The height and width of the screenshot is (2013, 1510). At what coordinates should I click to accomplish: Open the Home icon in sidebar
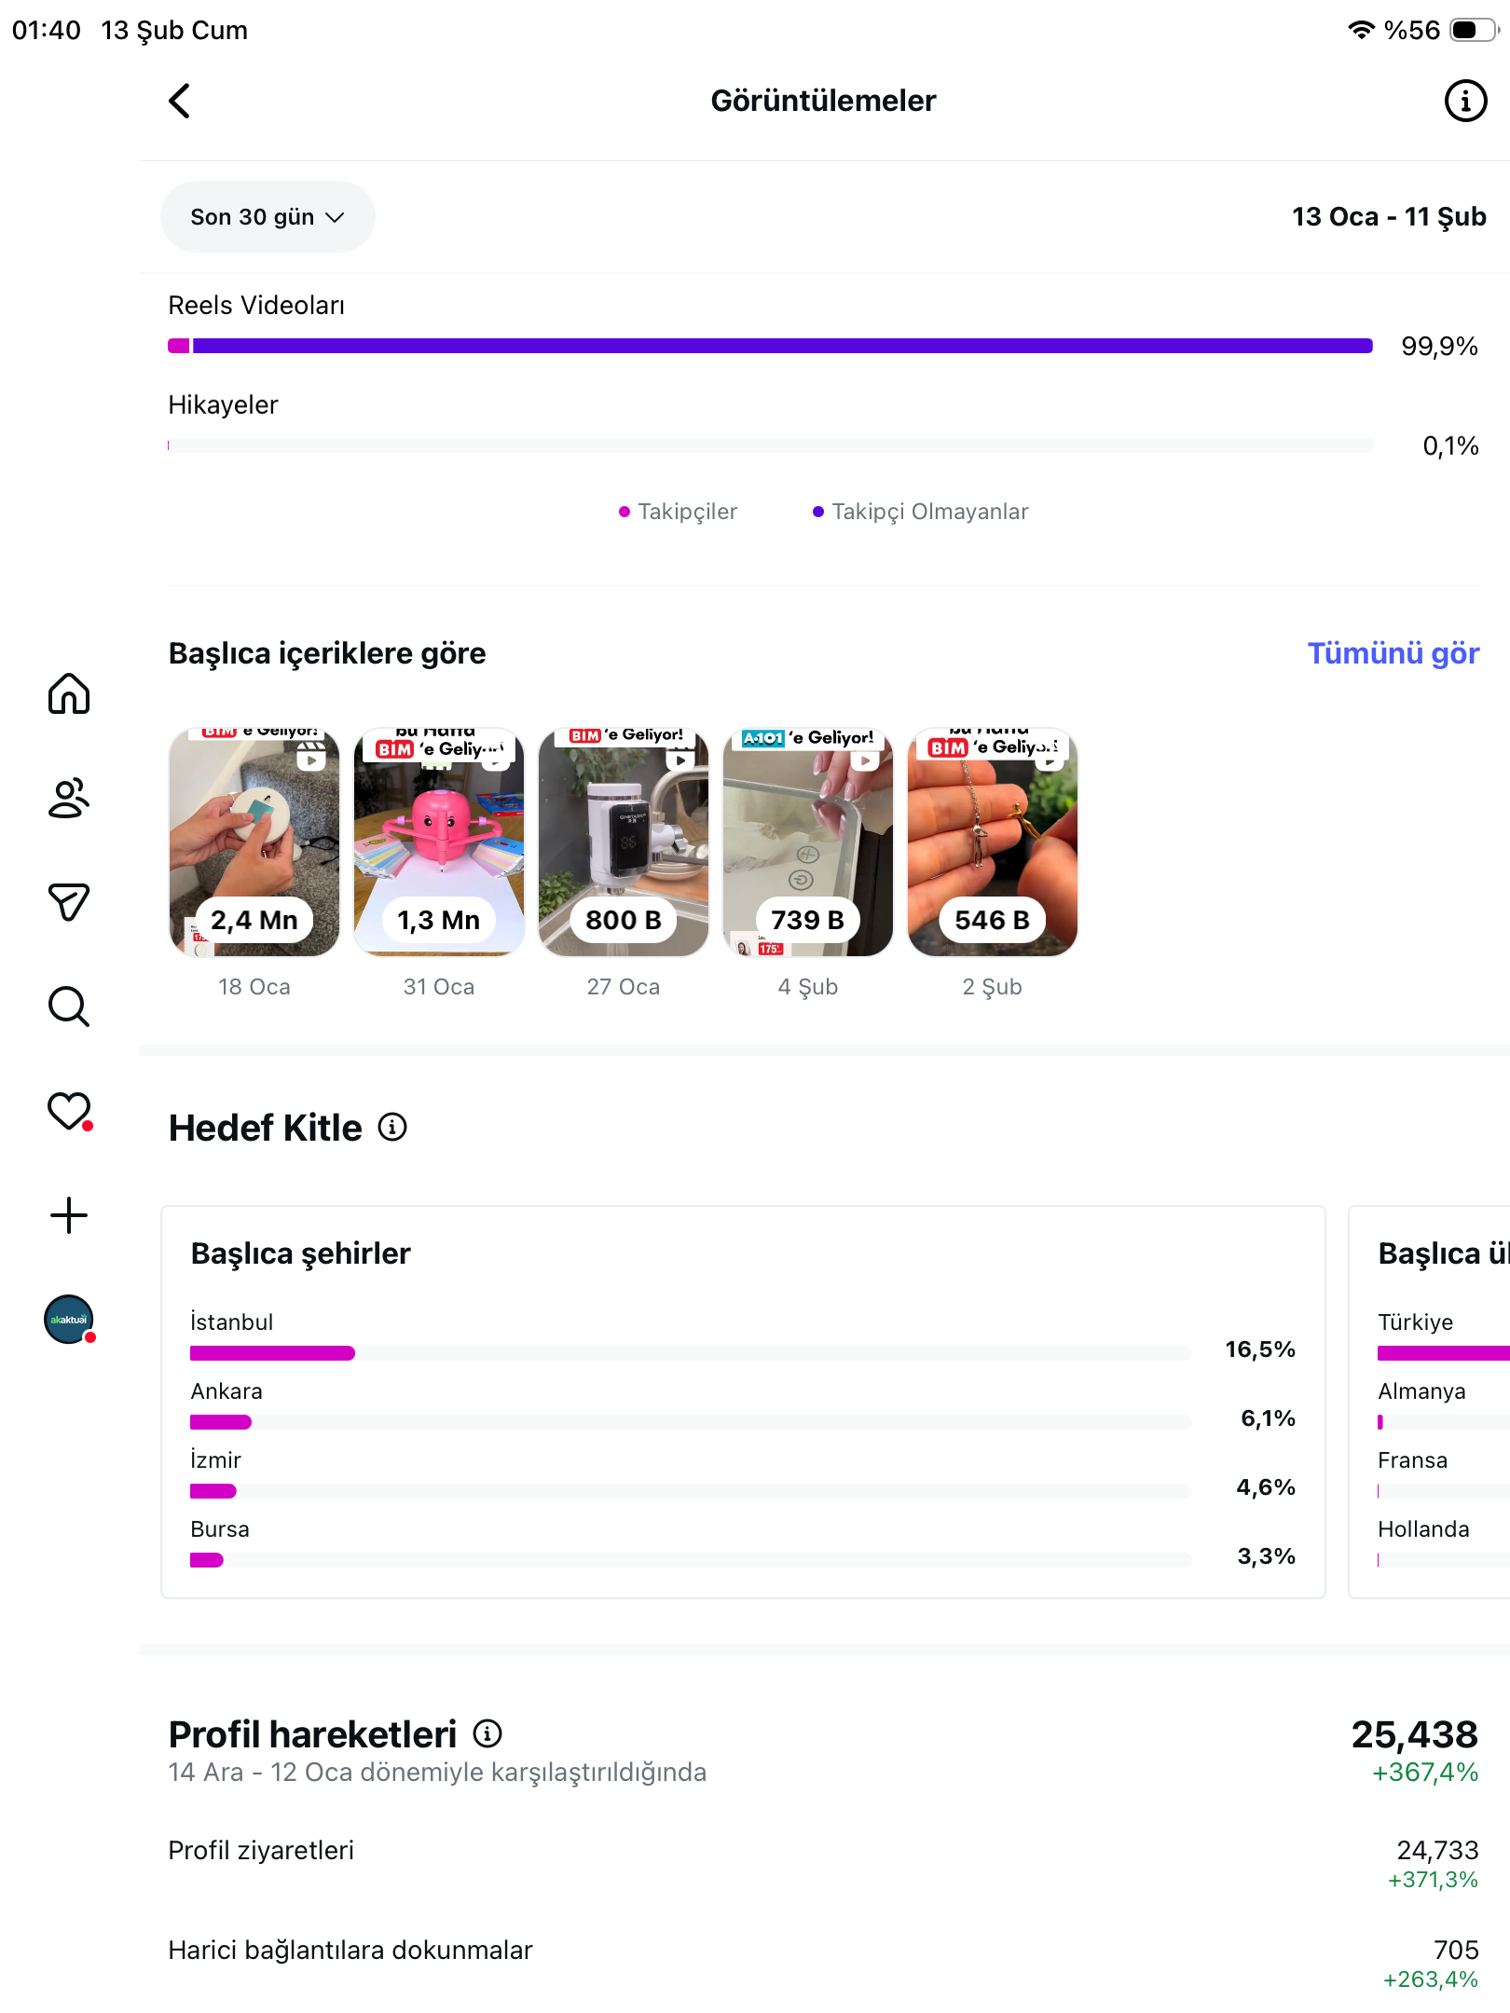point(69,693)
